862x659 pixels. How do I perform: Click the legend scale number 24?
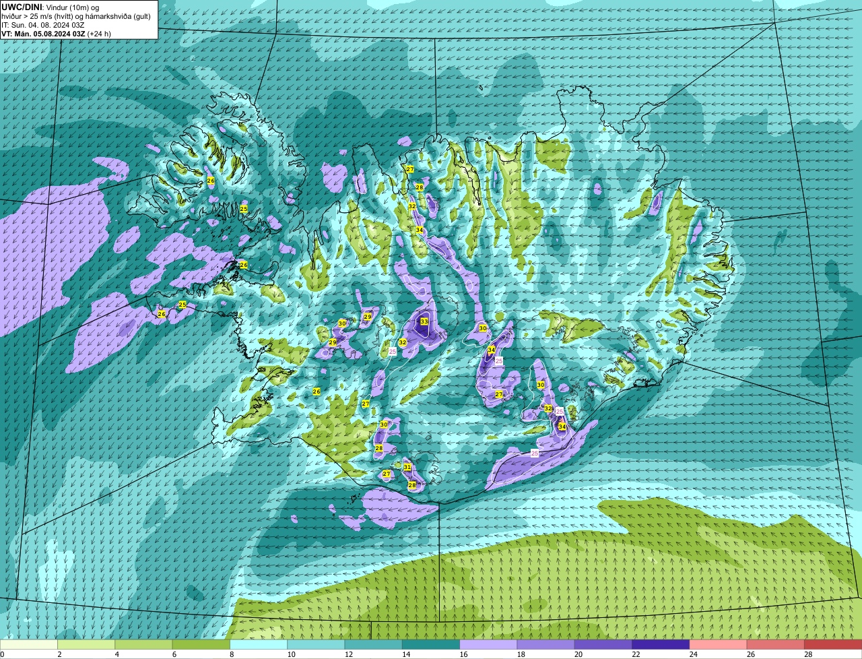693,654
